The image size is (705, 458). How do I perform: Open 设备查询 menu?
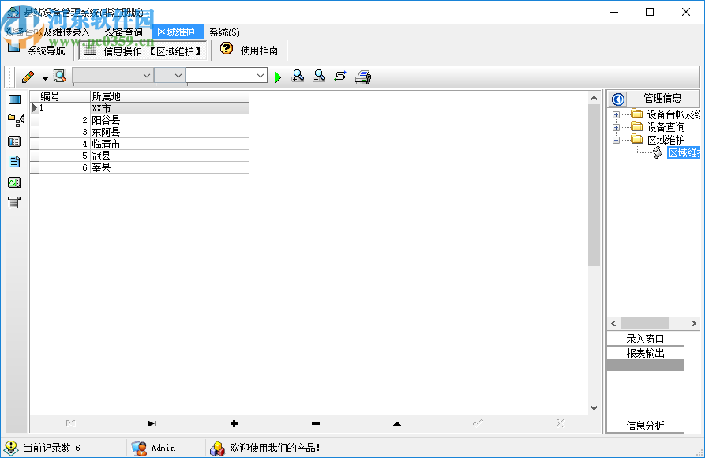coord(124,32)
